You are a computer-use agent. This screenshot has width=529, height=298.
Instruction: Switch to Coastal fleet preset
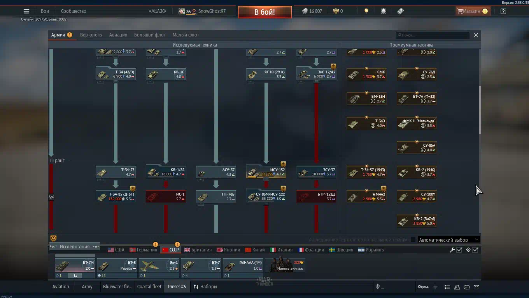(149, 287)
